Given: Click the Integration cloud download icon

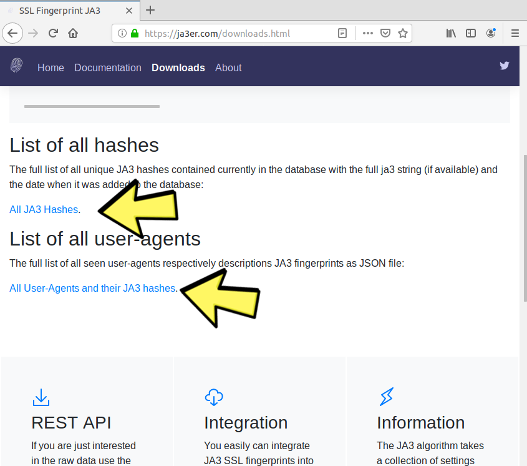Looking at the screenshot, I should pyautogui.click(x=214, y=397).
